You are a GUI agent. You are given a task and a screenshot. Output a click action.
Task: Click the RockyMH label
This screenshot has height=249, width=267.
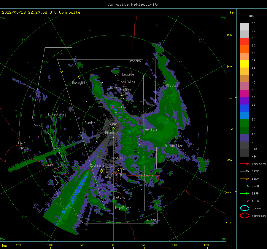coord(78,83)
